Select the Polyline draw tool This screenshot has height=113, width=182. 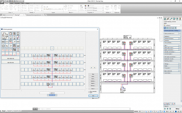coord(6,7)
